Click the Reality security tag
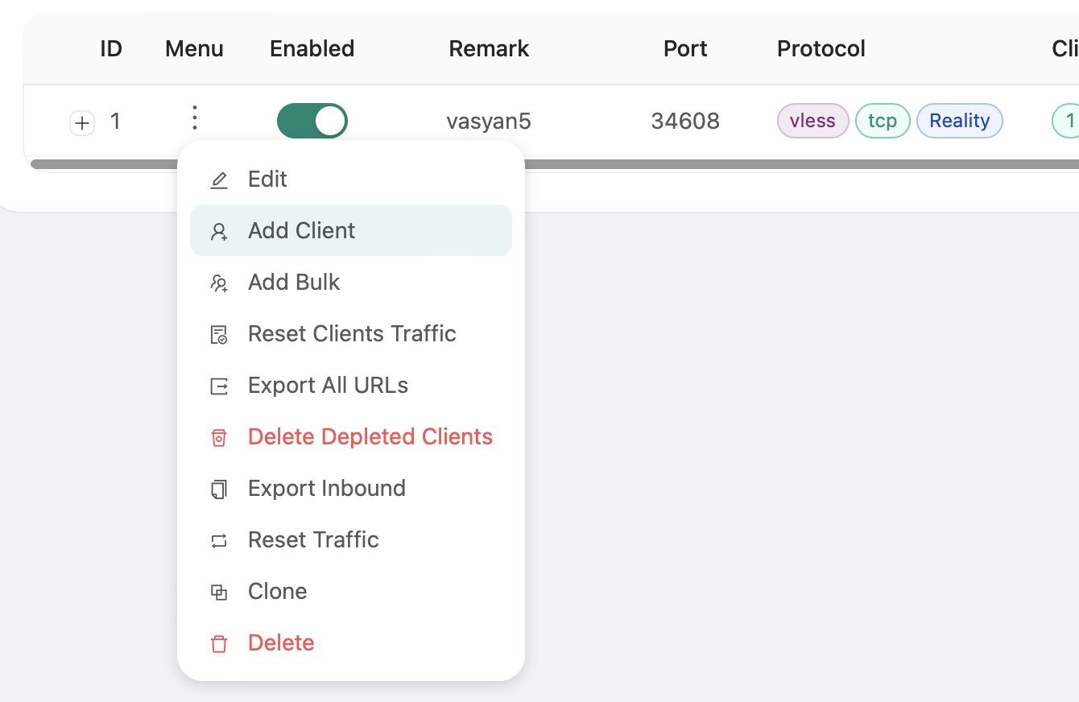The image size is (1079, 702). point(959,121)
